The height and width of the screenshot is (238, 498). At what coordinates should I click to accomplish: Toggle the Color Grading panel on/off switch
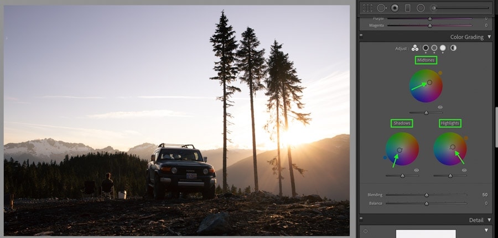[x=361, y=37]
